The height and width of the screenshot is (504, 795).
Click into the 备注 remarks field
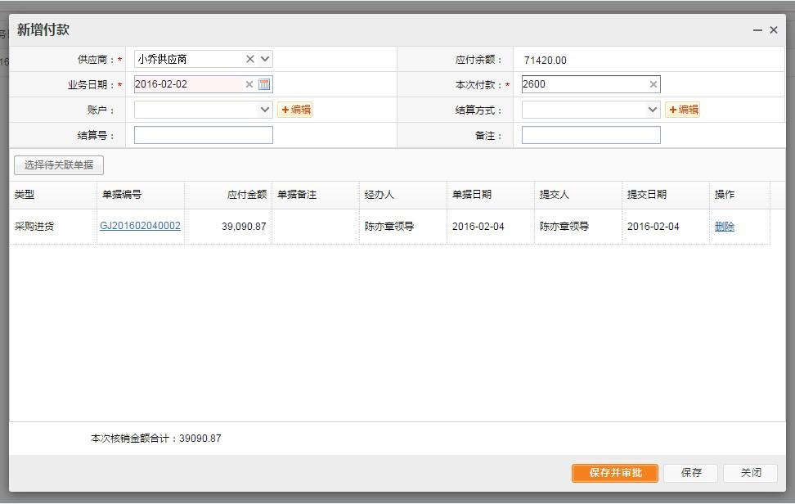tap(591, 136)
